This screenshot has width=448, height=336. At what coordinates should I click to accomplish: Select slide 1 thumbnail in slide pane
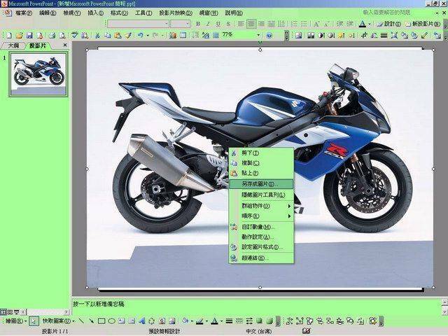click(x=38, y=74)
